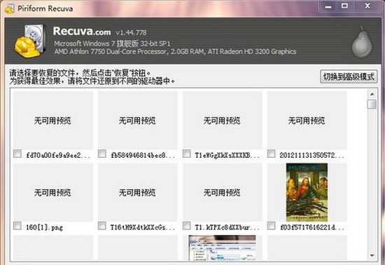Select the 20121113135057 file checkbox
The height and width of the screenshot is (265, 385).
[x=272, y=154]
